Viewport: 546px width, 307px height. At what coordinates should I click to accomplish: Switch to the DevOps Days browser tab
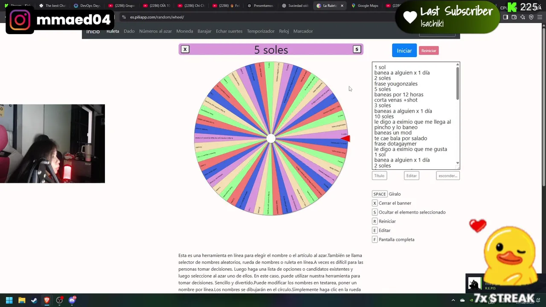87,6
